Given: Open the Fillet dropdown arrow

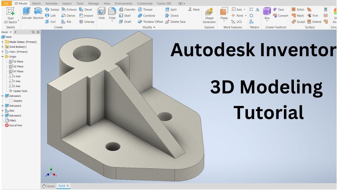Looking at the screenshot, I should coord(112,21).
